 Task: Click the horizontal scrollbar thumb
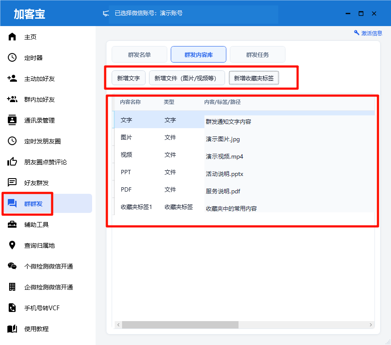[180, 325]
